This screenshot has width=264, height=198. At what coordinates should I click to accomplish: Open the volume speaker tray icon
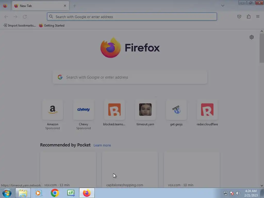click(x=238, y=193)
